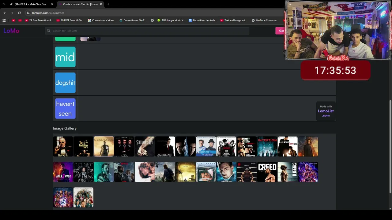The height and width of the screenshot is (220, 392).
Task: Open the apps grid in bookmarks bar
Action: click(x=4, y=20)
